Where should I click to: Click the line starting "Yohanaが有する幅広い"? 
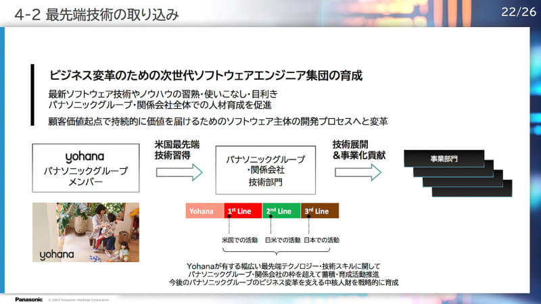coord(283,266)
